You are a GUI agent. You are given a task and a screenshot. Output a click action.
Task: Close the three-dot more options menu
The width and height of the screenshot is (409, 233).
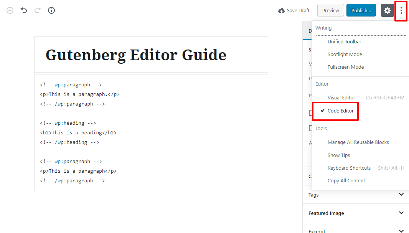pyautogui.click(x=401, y=10)
